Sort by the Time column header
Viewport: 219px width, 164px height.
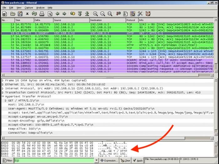tap(24, 20)
